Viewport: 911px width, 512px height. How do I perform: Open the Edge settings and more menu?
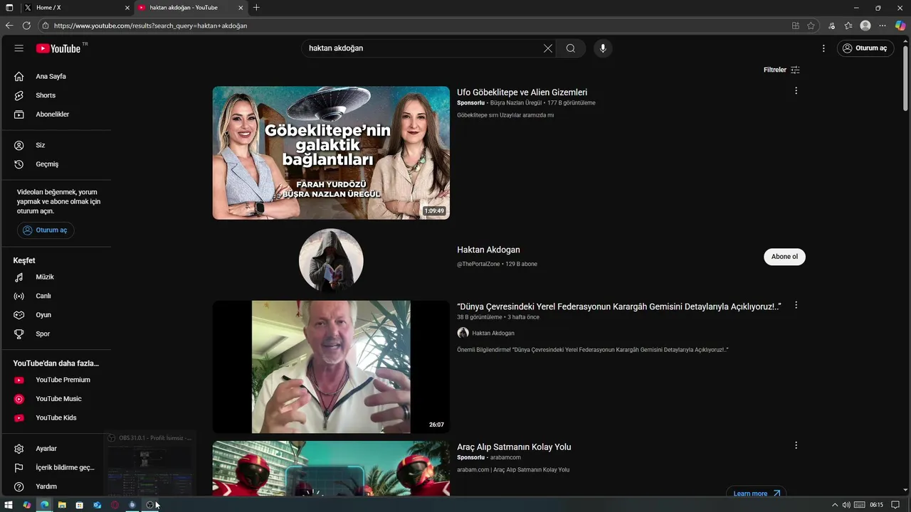[x=883, y=26]
